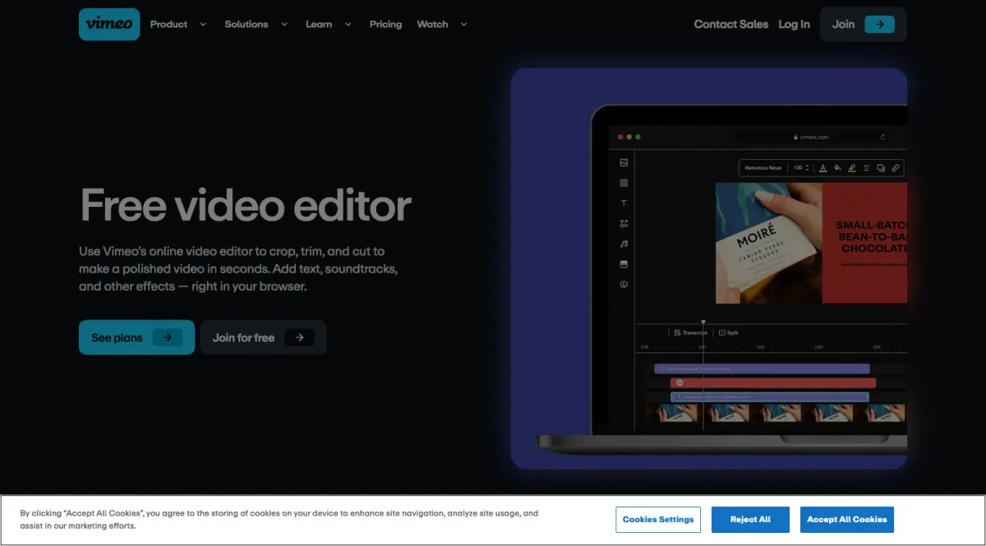Click the Split tool above the timeline

(729, 333)
